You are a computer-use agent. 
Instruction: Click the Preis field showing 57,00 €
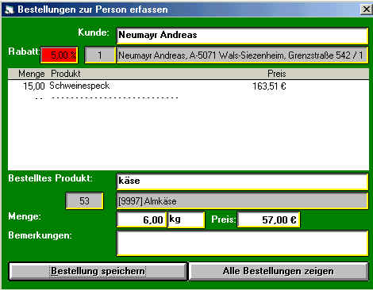click(269, 219)
